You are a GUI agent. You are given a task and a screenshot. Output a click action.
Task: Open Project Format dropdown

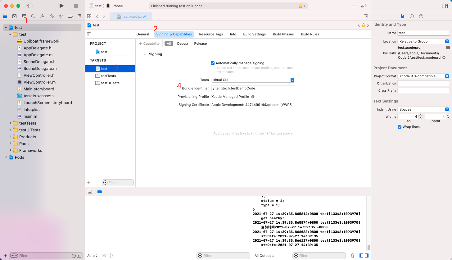coord(423,76)
